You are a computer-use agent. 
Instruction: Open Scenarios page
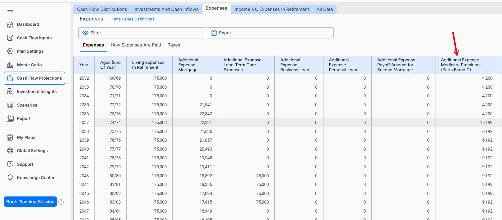pos(27,105)
